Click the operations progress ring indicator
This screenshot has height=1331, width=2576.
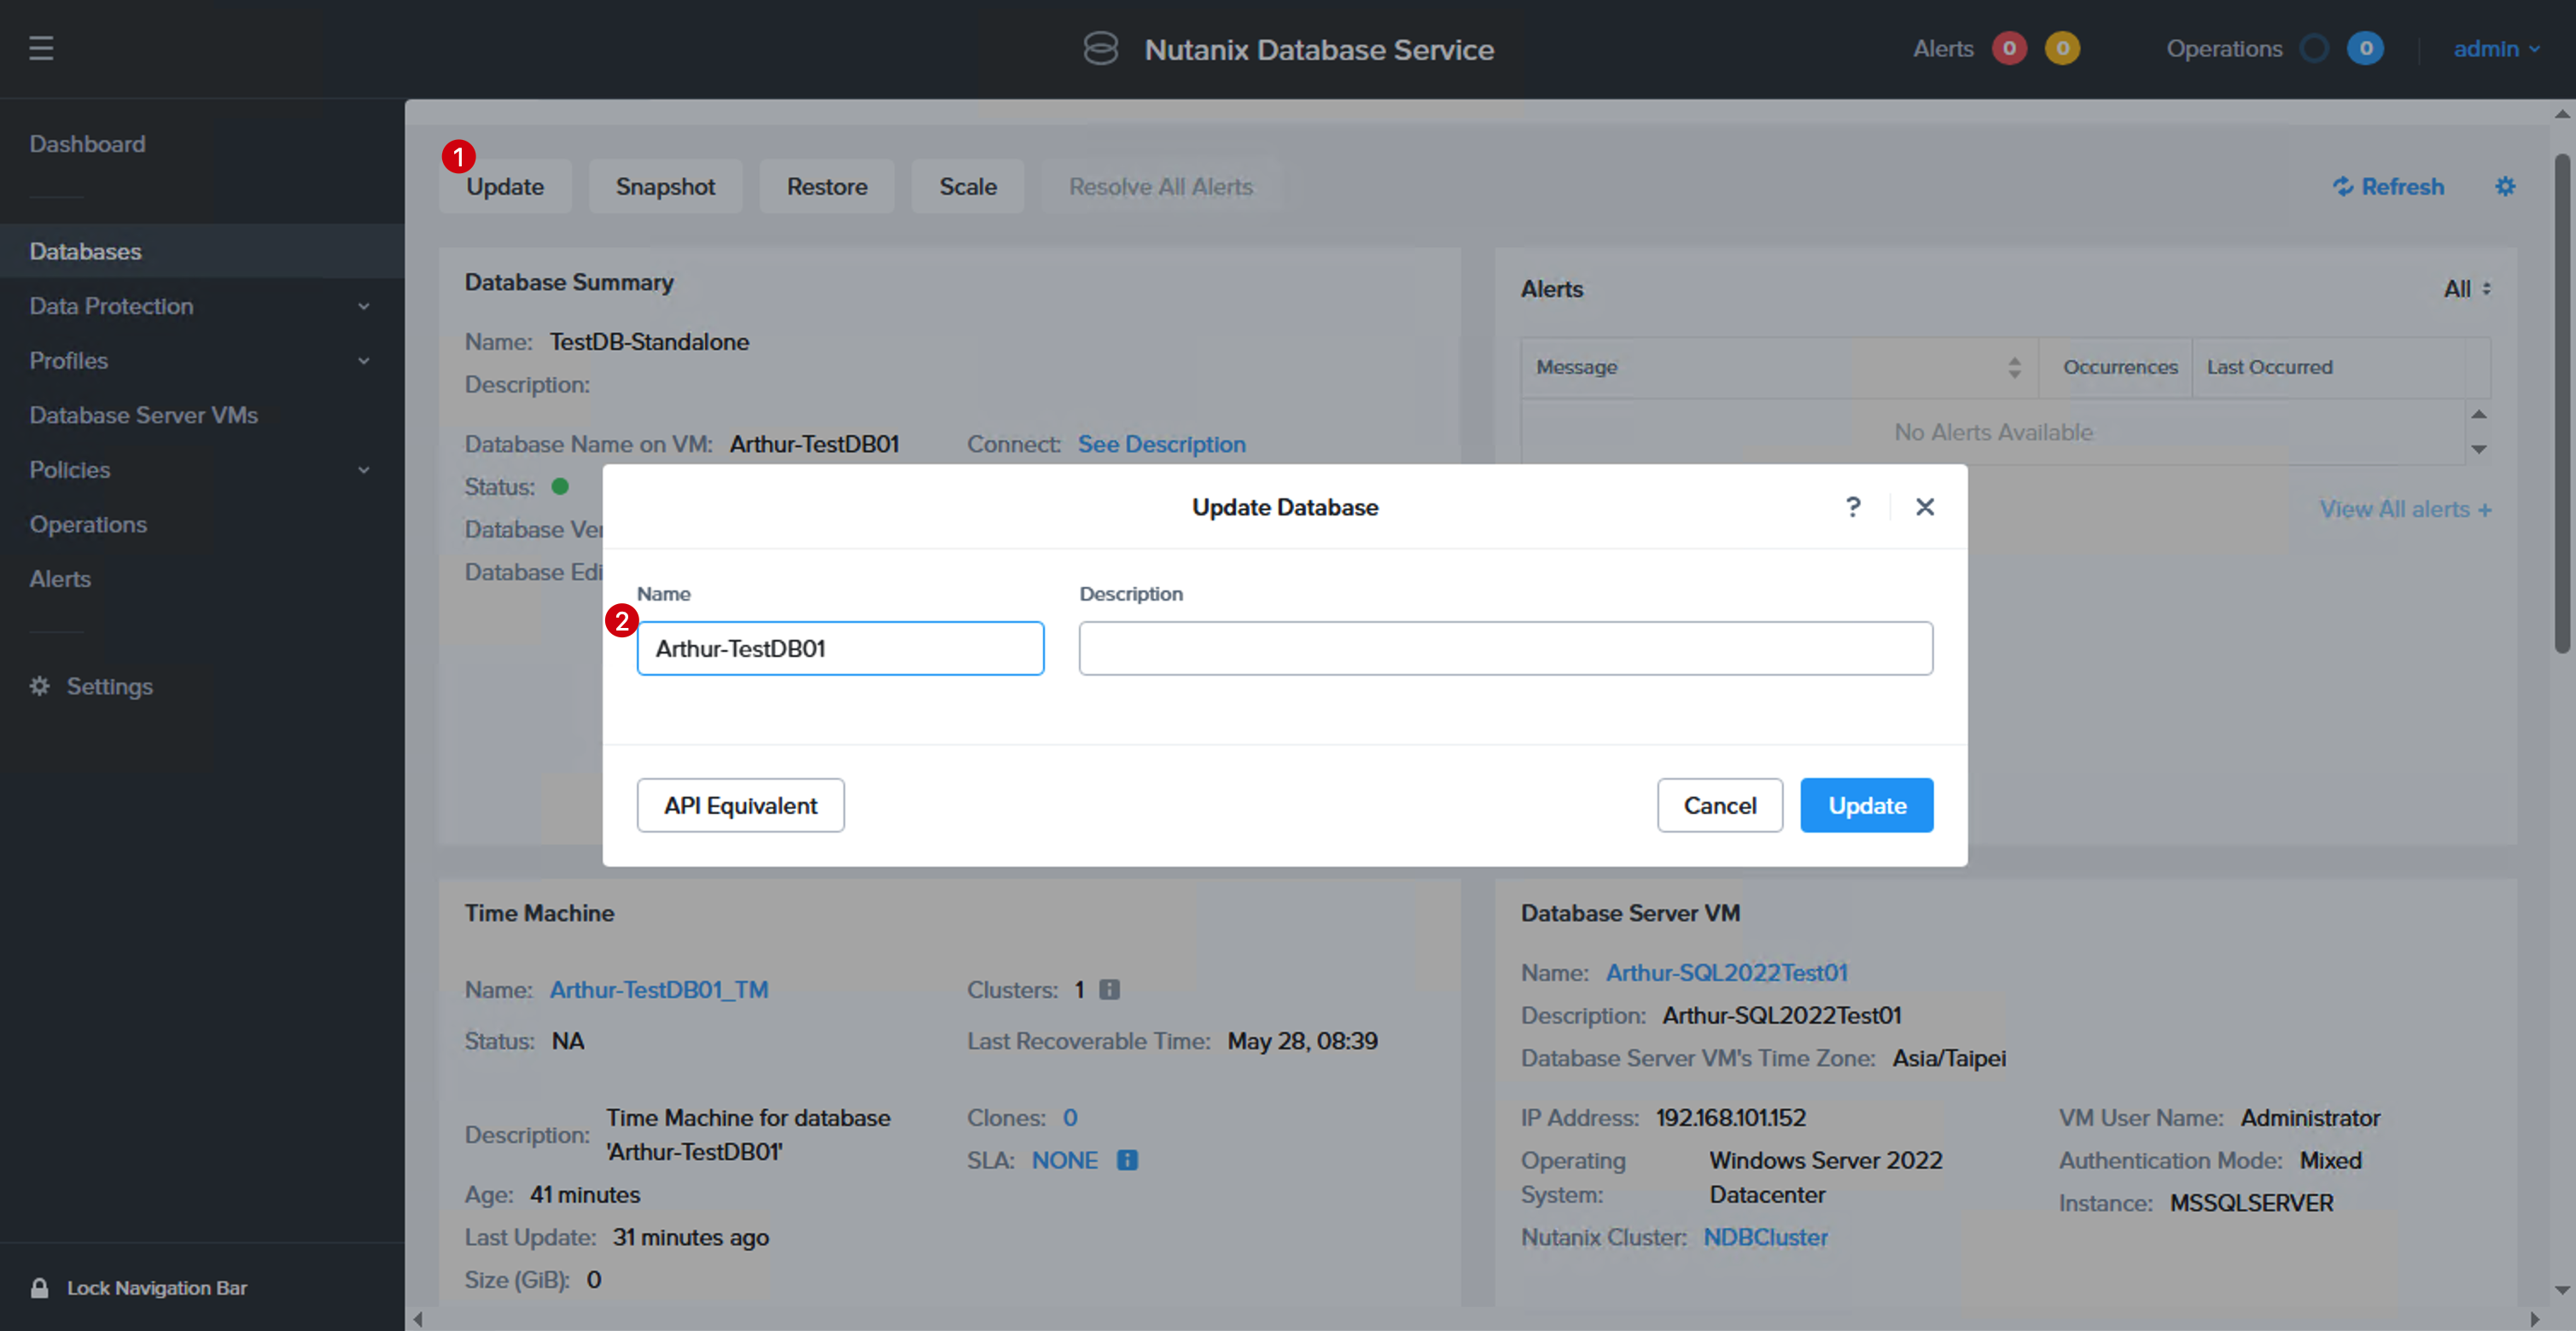click(2314, 48)
